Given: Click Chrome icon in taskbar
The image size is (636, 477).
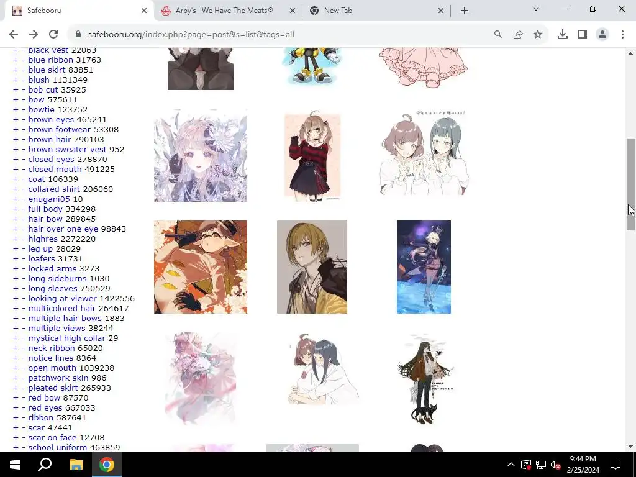Looking at the screenshot, I should (x=107, y=465).
